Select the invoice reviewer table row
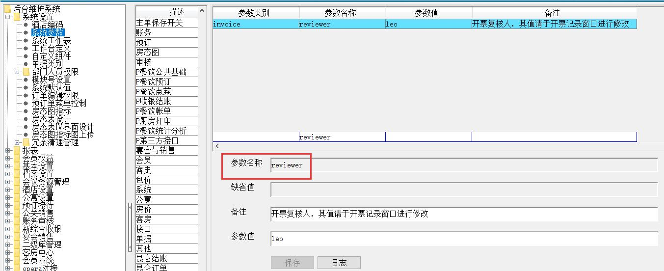The image size is (664, 271). (425, 24)
